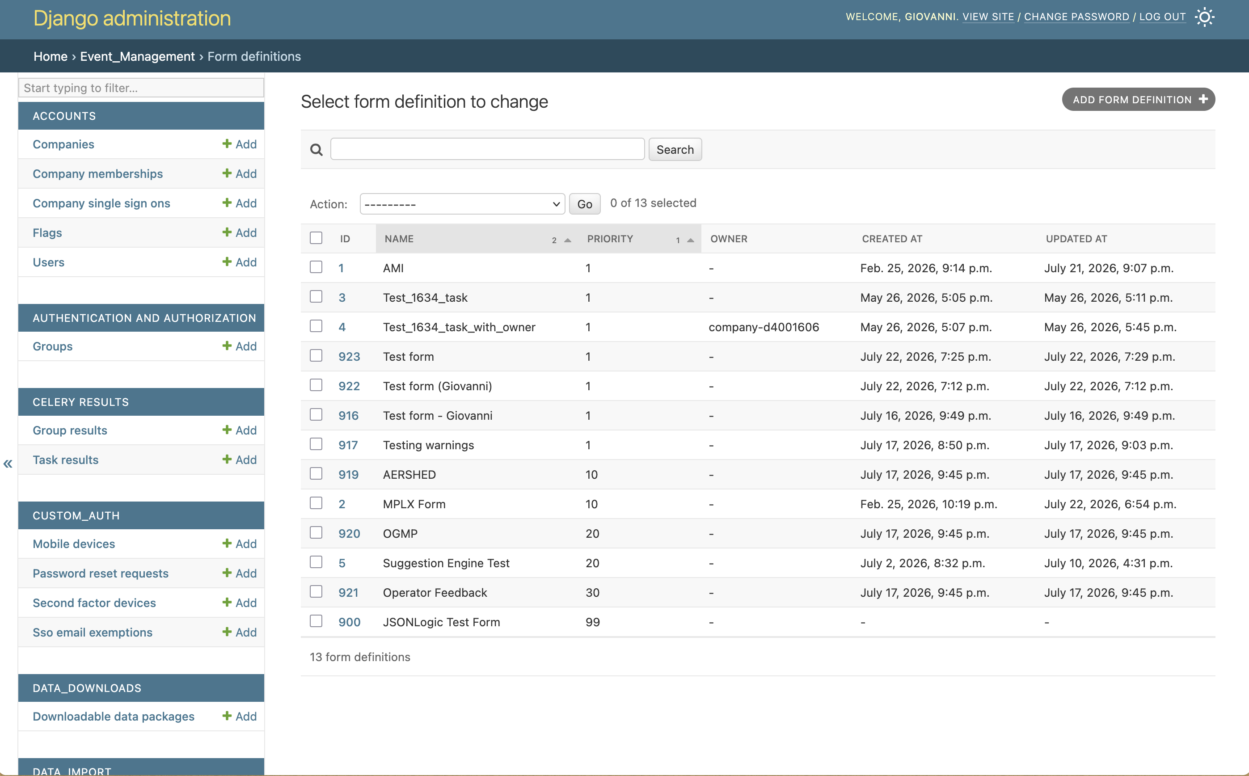This screenshot has height=776, width=1249.
Task: Check the box for Test_1634_task row
Action: 316,297
